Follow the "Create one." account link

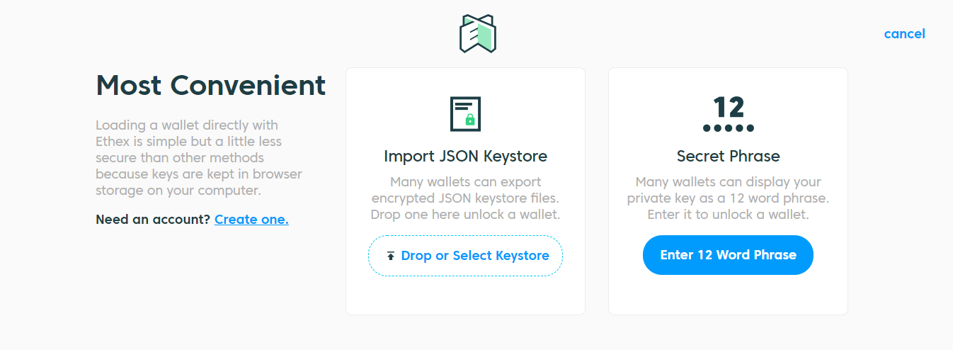coord(251,219)
